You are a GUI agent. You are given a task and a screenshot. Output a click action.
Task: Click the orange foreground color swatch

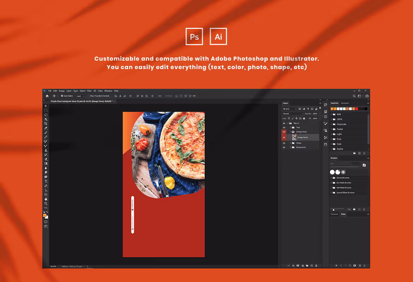coord(45,215)
